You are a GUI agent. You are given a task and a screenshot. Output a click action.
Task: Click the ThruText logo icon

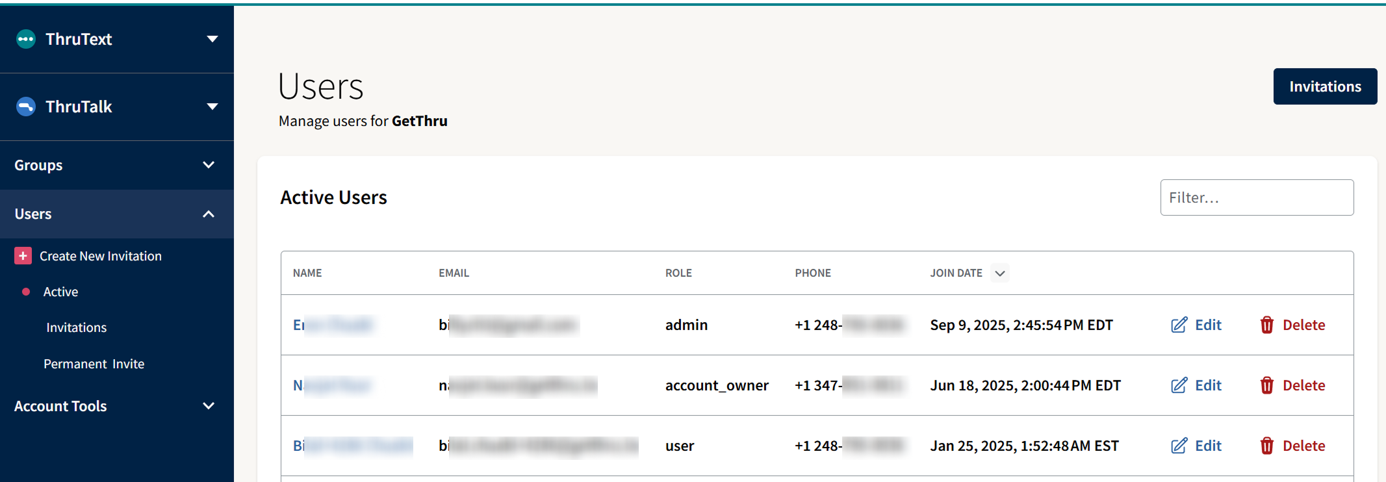[26, 39]
